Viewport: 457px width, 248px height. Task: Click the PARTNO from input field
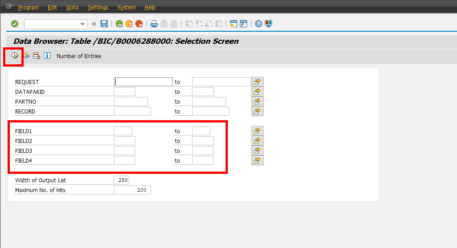pos(131,101)
